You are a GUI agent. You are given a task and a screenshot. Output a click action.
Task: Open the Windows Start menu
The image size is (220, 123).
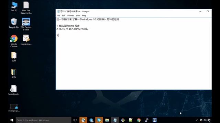point(12,120)
